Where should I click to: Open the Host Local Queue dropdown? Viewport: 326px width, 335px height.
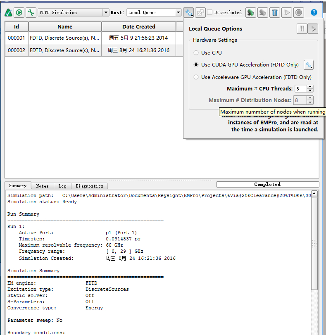click(x=154, y=13)
